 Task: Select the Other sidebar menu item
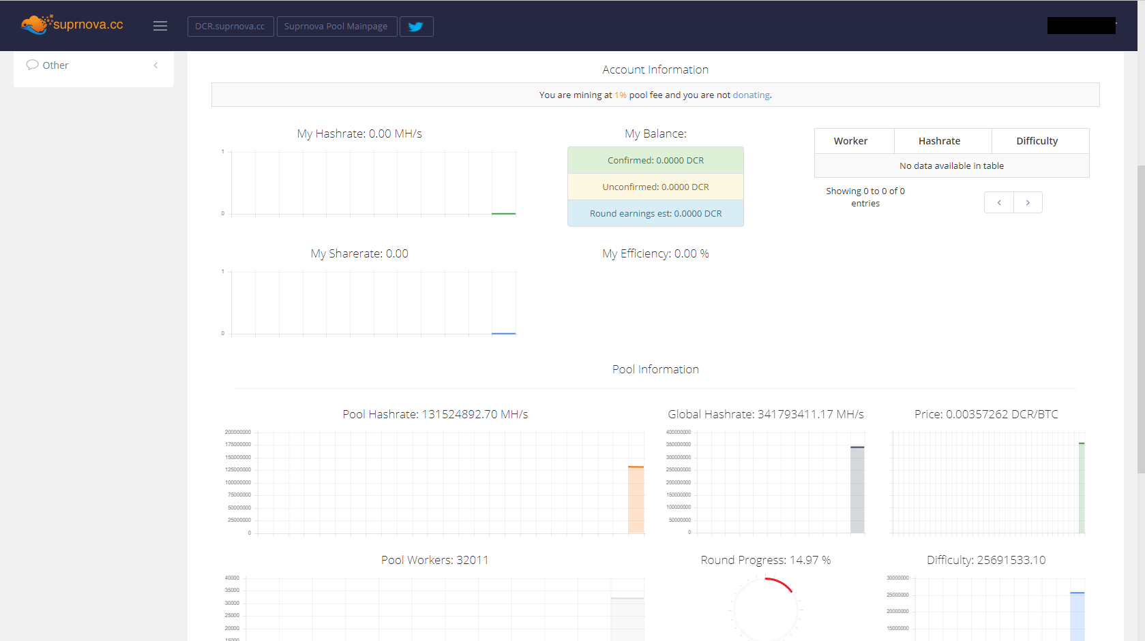pos(56,65)
